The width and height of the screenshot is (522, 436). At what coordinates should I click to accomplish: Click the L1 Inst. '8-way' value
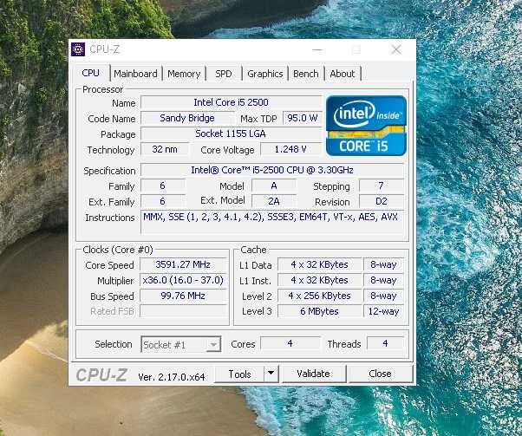pos(383,280)
